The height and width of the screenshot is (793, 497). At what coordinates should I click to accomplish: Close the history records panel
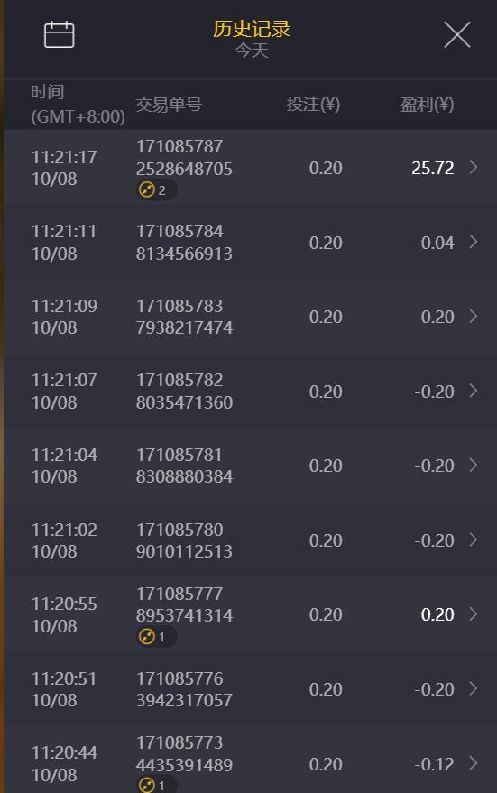coord(457,35)
